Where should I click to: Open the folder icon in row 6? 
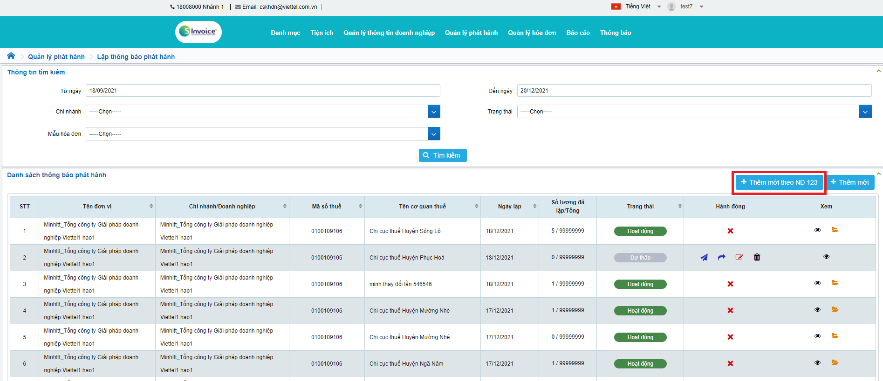pyautogui.click(x=835, y=362)
